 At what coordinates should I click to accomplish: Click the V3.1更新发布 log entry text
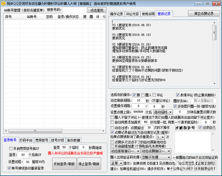tap(131, 25)
